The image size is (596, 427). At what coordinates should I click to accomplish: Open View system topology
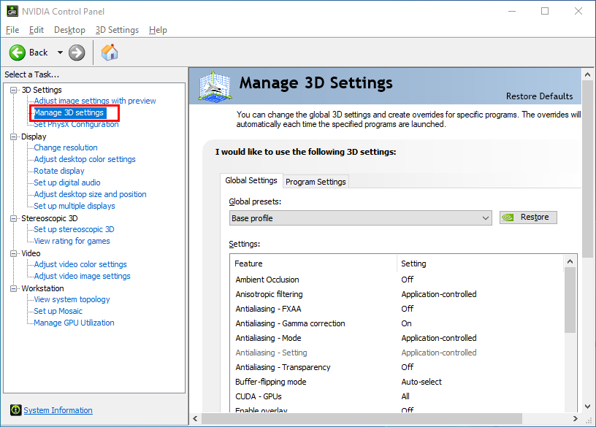click(x=72, y=299)
